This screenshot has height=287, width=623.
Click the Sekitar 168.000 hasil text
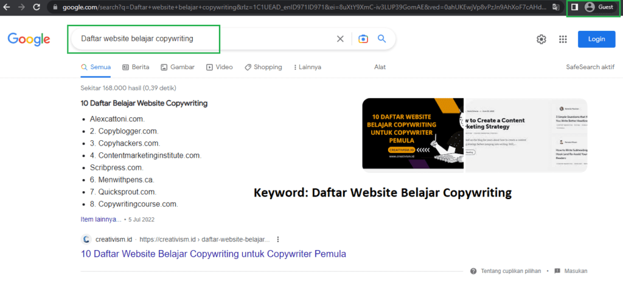tap(128, 88)
